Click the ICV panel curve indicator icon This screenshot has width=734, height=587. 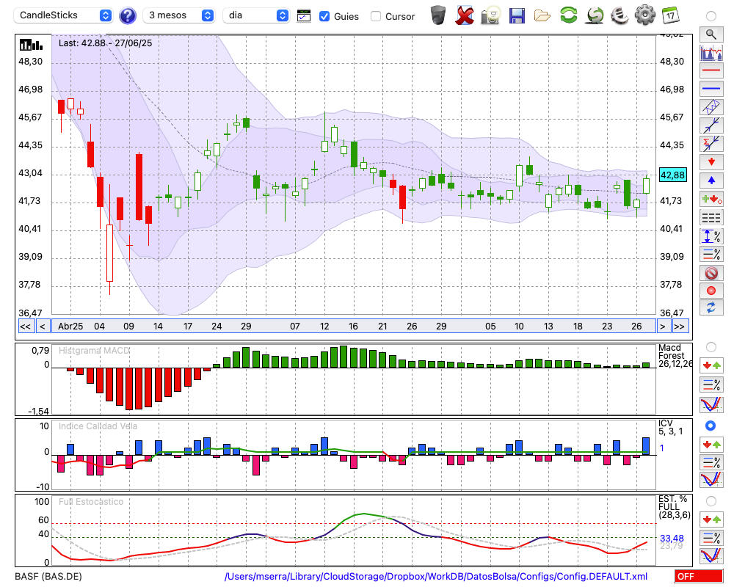pyautogui.click(x=711, y=480)
